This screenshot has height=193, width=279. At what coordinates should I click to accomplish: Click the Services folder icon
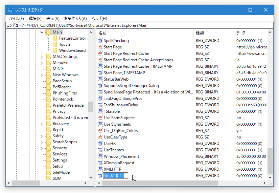pos(48,154)
